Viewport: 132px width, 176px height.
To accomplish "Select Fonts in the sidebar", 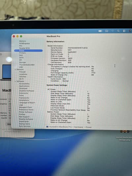I will point(21,95).
